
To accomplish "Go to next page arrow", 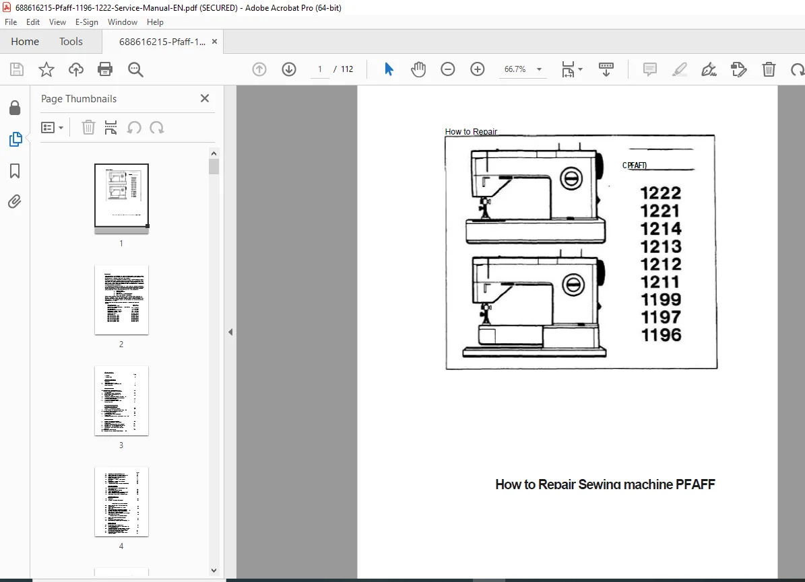I will (289, 69).
